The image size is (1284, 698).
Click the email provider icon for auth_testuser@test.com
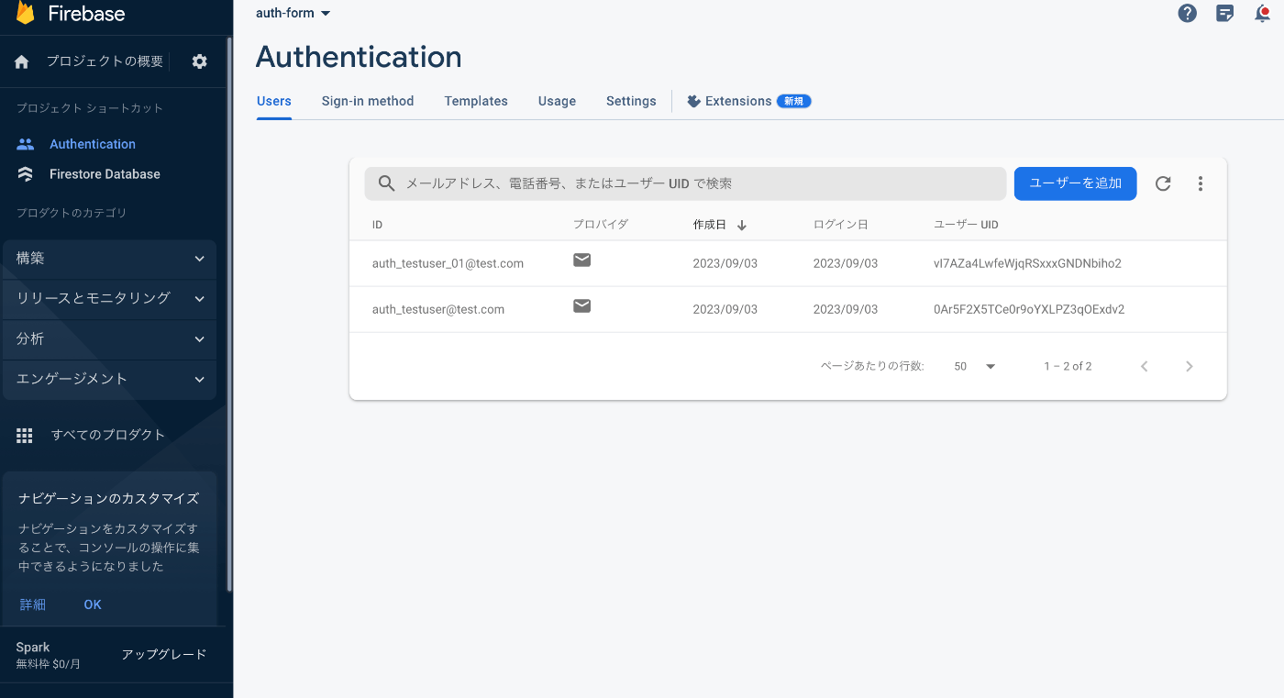[x=581, y=305]
